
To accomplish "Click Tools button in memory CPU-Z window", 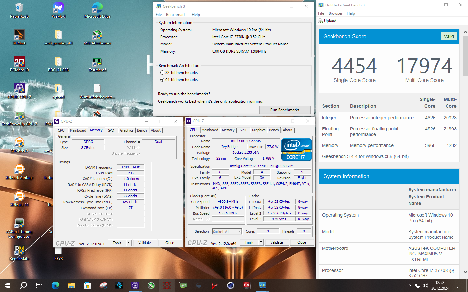I will [117, 243].
